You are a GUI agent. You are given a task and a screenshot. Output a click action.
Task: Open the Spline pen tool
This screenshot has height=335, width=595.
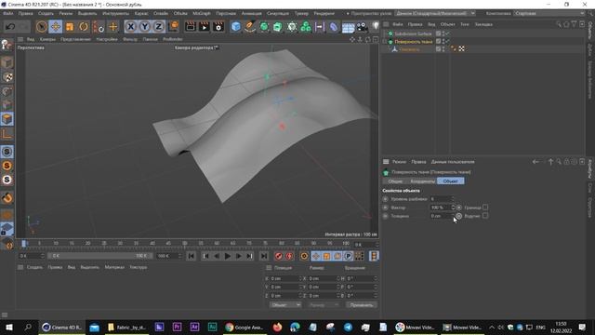(x=250, y=27)
